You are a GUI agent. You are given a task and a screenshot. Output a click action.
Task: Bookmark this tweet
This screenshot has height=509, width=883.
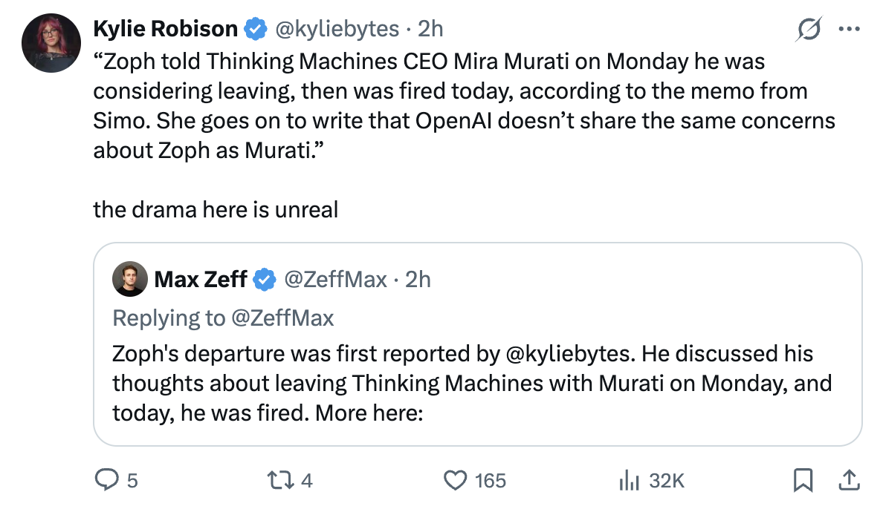tap(803, 482)
